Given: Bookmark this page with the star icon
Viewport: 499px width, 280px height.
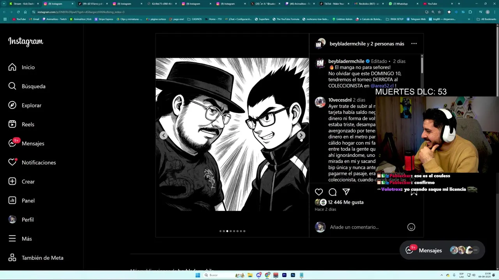Looking at the screenshot, I should point(439,12).
